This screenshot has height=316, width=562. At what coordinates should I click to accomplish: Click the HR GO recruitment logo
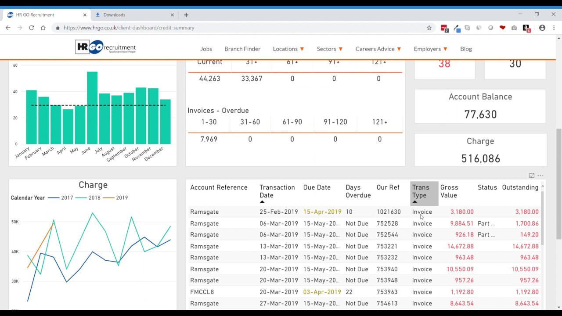(105, 47)
